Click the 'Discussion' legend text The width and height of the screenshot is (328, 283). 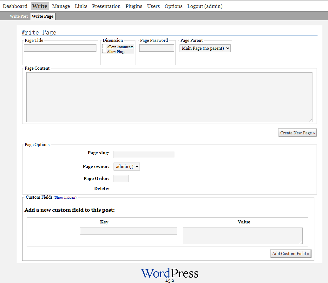click(113, 40)
